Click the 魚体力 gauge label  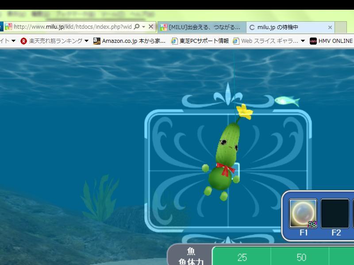(191, 261)
